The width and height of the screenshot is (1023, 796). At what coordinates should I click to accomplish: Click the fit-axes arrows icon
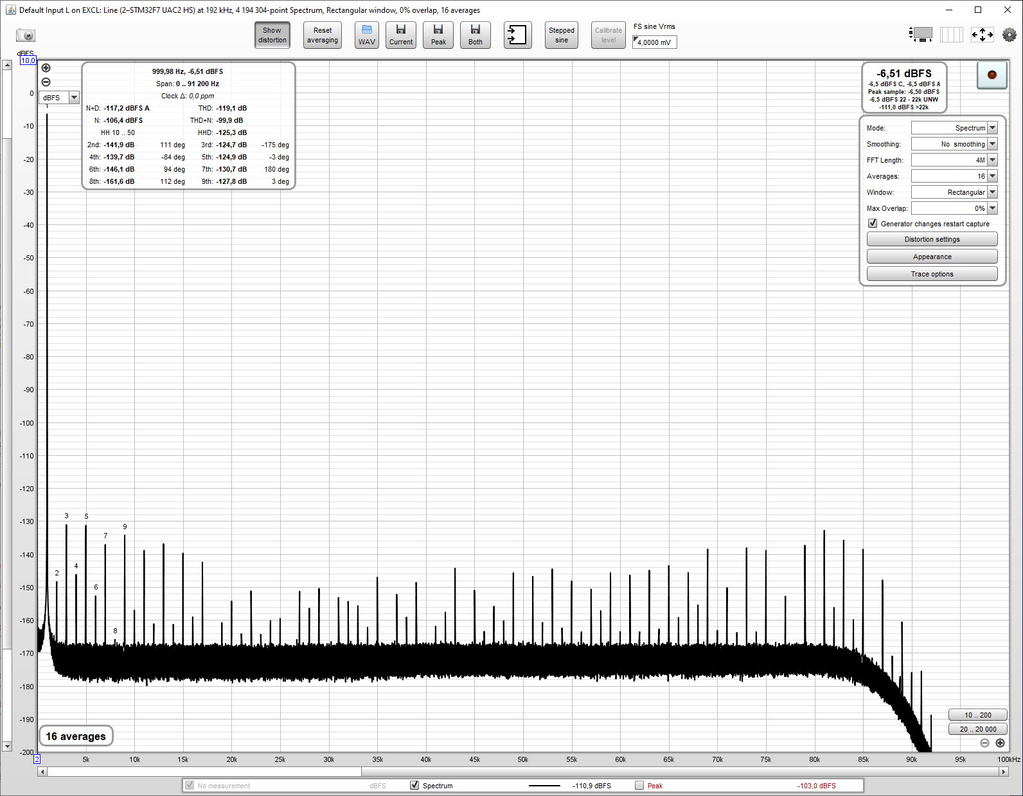click(x=983, y=35)
